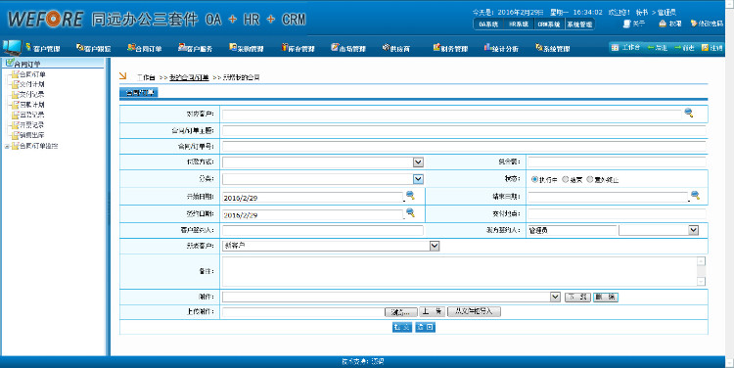
Task: Click the 上传 upload button
Action: 432,311
